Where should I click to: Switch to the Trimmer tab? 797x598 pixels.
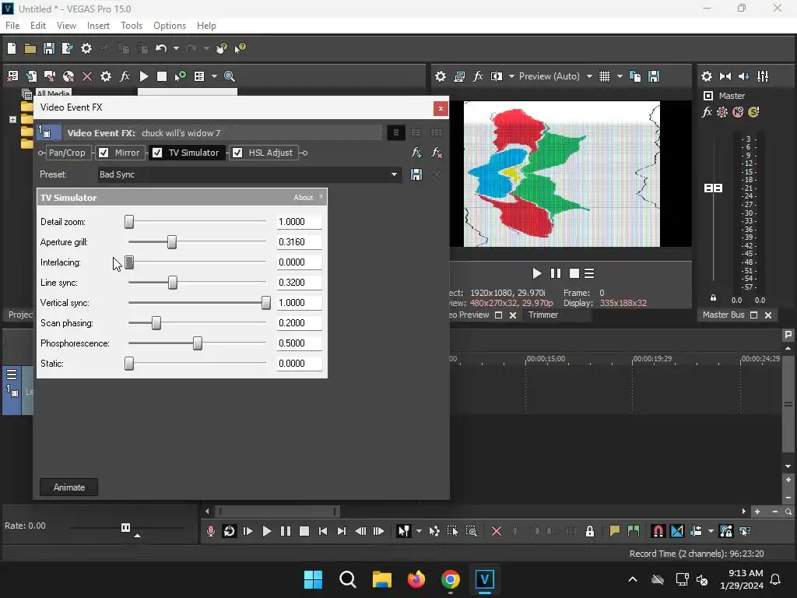tap(542, 315)
